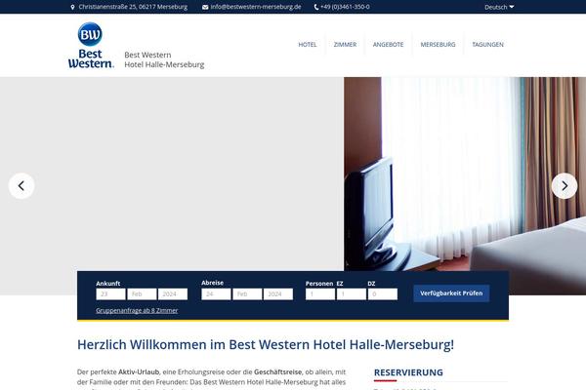The width and height of the screenshot is (586, 390).
Task: Advance slideshow with right arrow
Action: [565, 185]
